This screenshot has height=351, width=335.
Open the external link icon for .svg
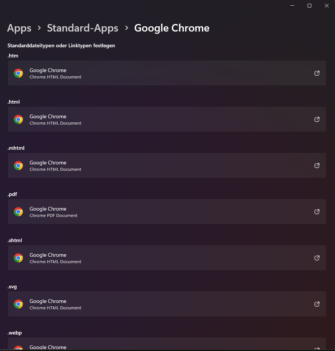pos(317,304)
